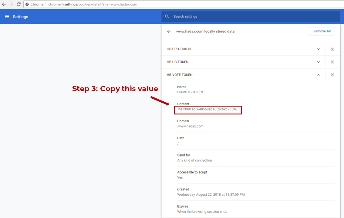344x218 pixels.
Task: Click the 'Content' field label
Action: coord(183,104)
